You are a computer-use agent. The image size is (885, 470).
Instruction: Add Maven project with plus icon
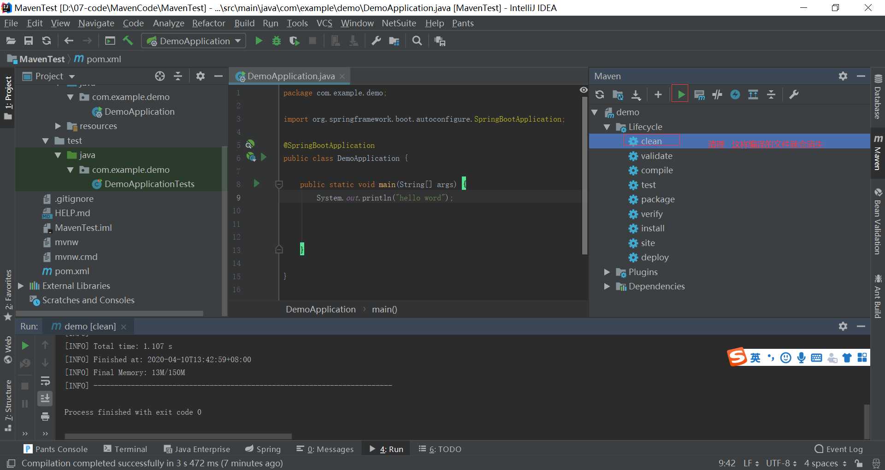coord(658,94)
